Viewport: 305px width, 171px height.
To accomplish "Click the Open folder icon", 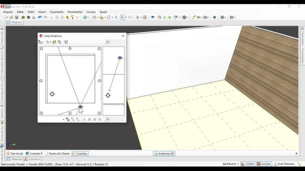I will 12,17.
